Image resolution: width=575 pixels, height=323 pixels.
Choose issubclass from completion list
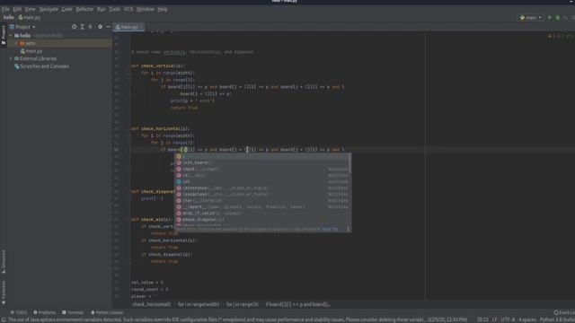(263, 194)
